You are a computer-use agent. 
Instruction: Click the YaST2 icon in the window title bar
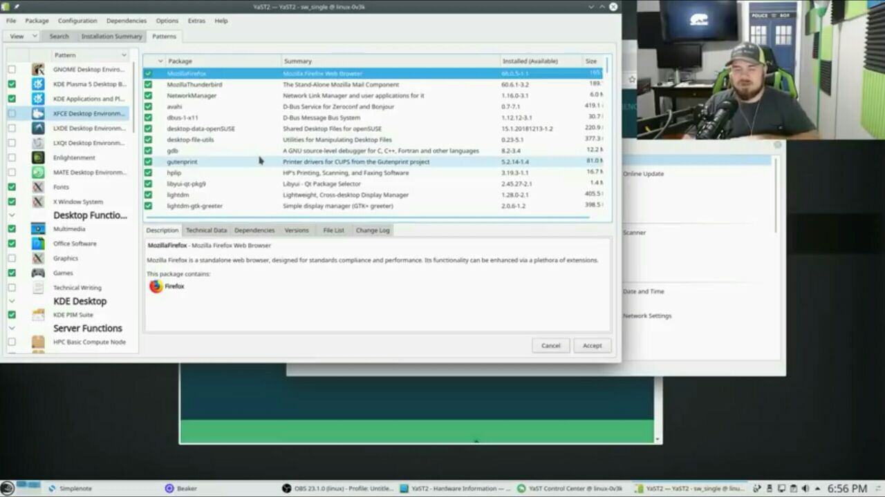coord(7,7)
